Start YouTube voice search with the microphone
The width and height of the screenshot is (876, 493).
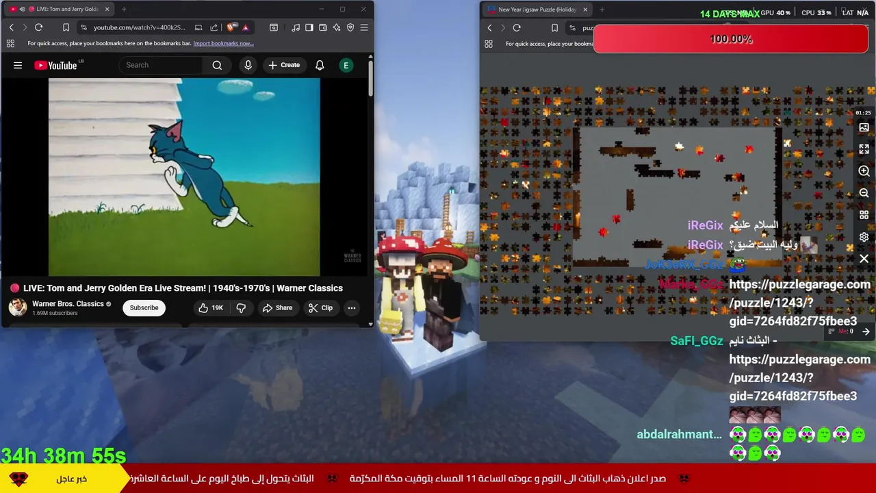pyautogui.click(x=248, y=65)
